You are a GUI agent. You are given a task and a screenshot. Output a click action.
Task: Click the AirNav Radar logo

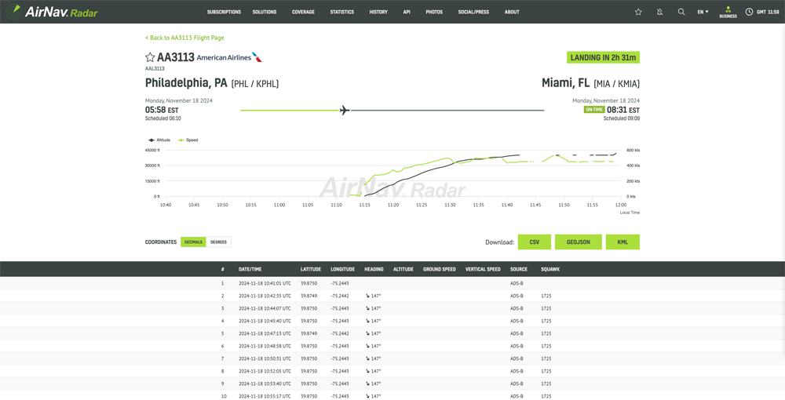52,12
